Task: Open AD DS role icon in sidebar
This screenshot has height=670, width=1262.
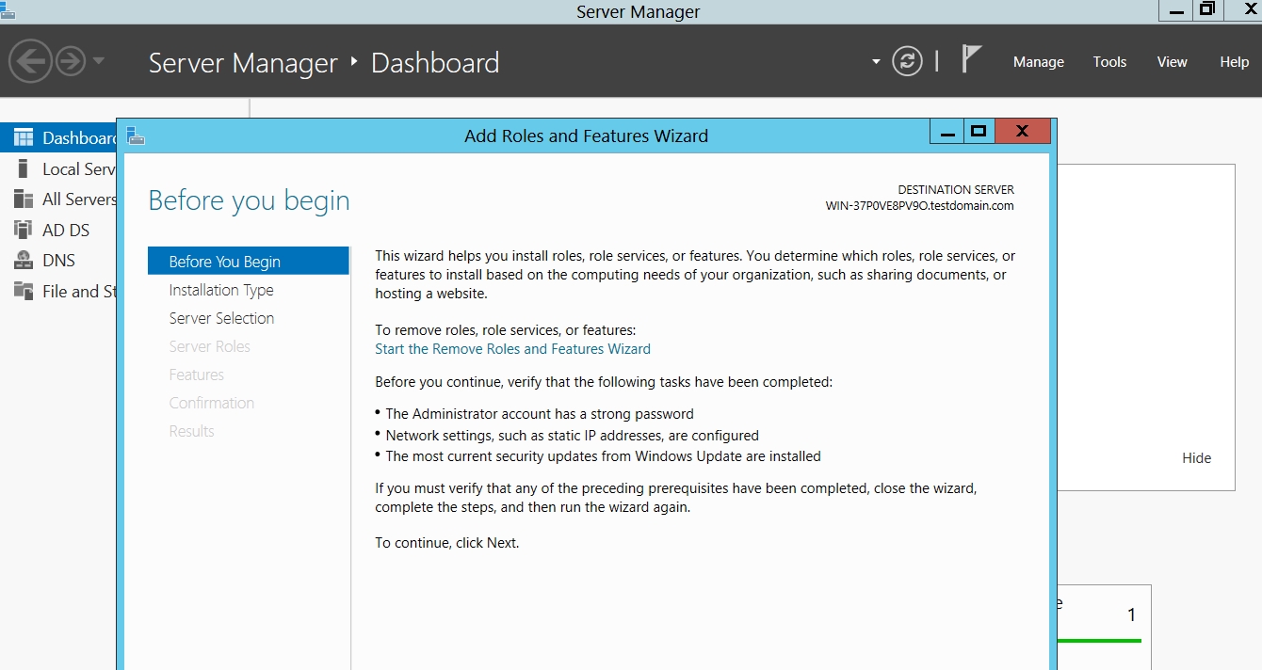Action: [24, 230]
